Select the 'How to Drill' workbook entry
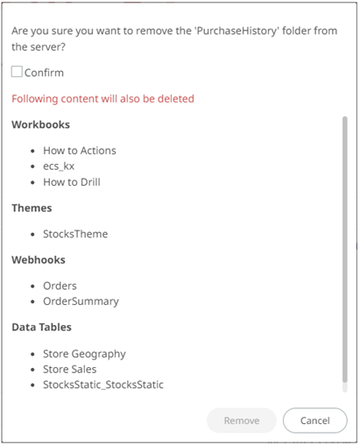The width and height of the screenshot is (360, 445). (x=72, y=182)
